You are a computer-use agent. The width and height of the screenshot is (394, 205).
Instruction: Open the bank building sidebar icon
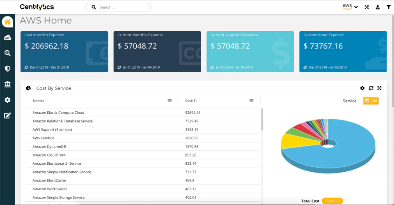[7, 84]
